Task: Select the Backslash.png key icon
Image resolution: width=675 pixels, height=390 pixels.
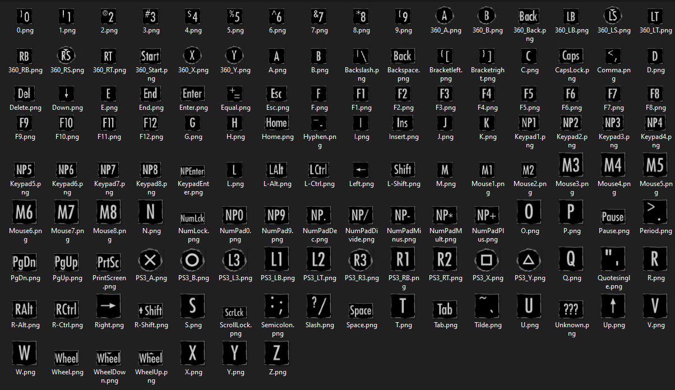Action: tap(362, 56)
